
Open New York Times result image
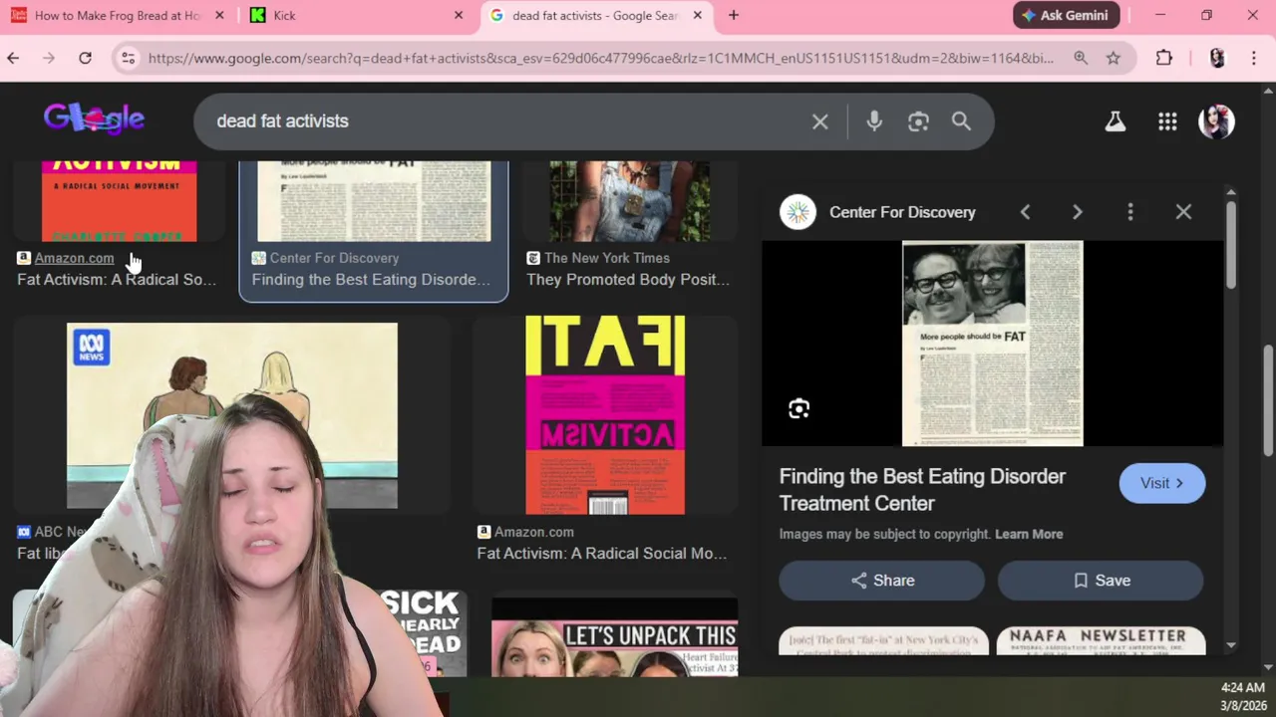[630, 200]
